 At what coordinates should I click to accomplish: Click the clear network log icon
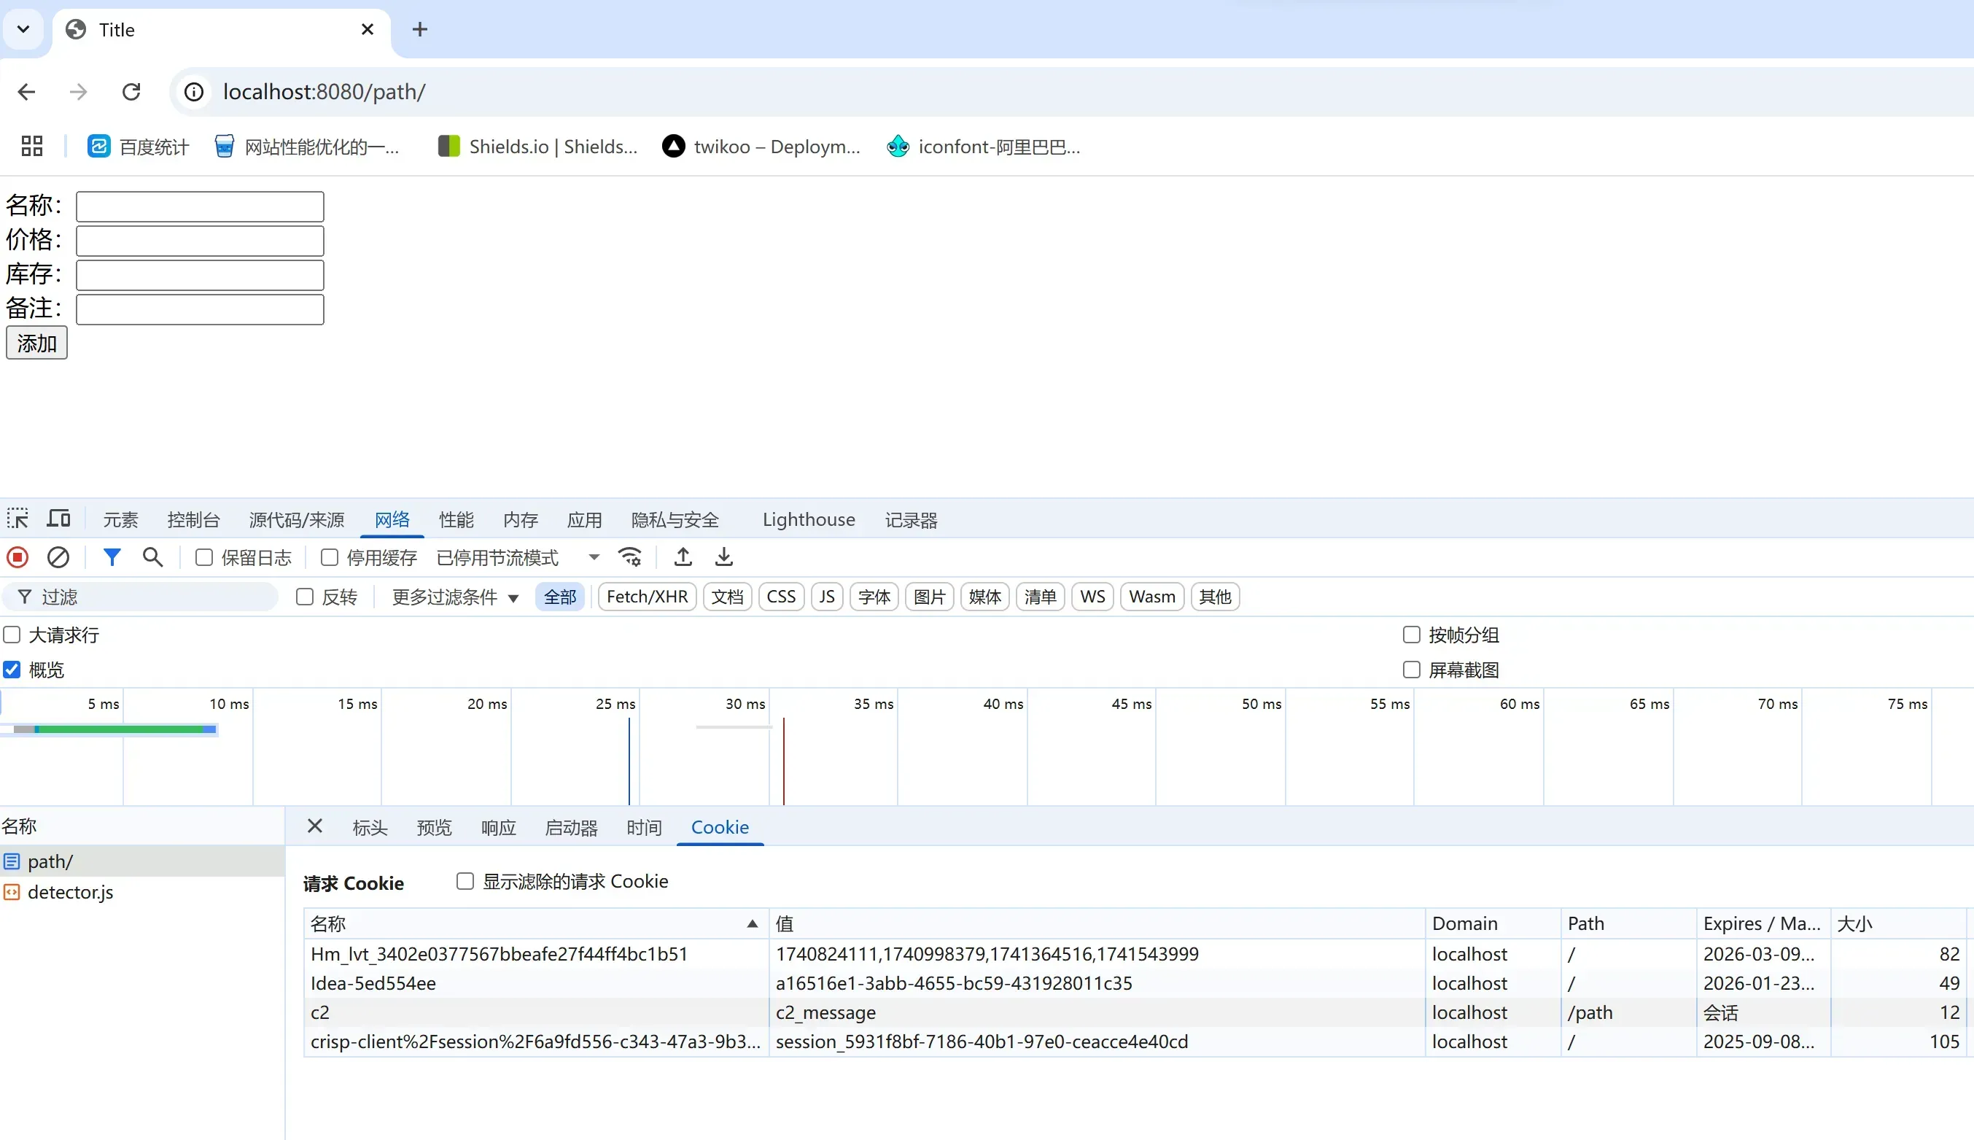[58, 557]
